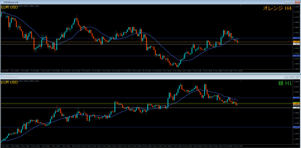
Task: Close the H1 chart window
Action: 297,77
